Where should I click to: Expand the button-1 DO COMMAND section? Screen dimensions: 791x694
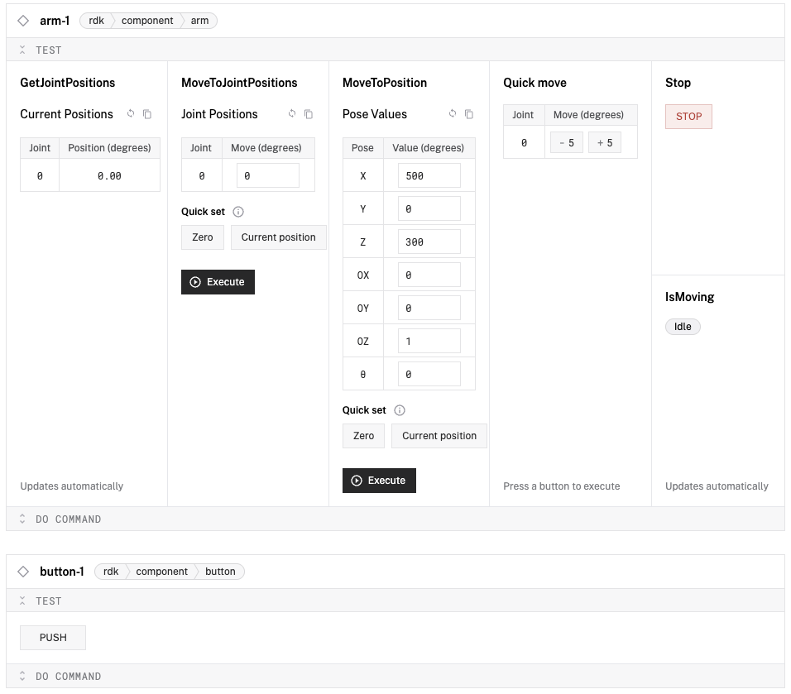23,677
